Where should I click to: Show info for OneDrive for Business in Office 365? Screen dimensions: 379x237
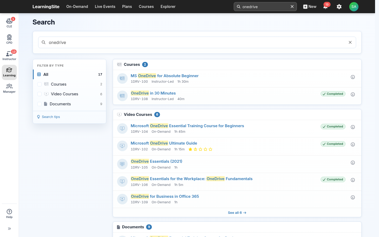point(353,197)
